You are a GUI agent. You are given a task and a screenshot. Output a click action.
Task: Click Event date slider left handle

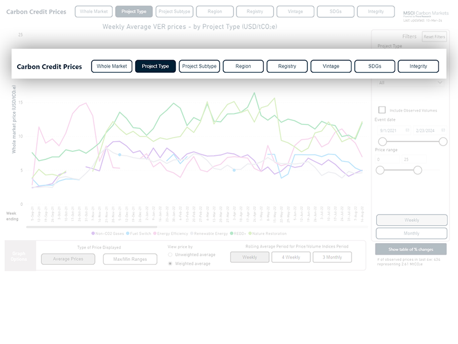(x=382, y=142)
